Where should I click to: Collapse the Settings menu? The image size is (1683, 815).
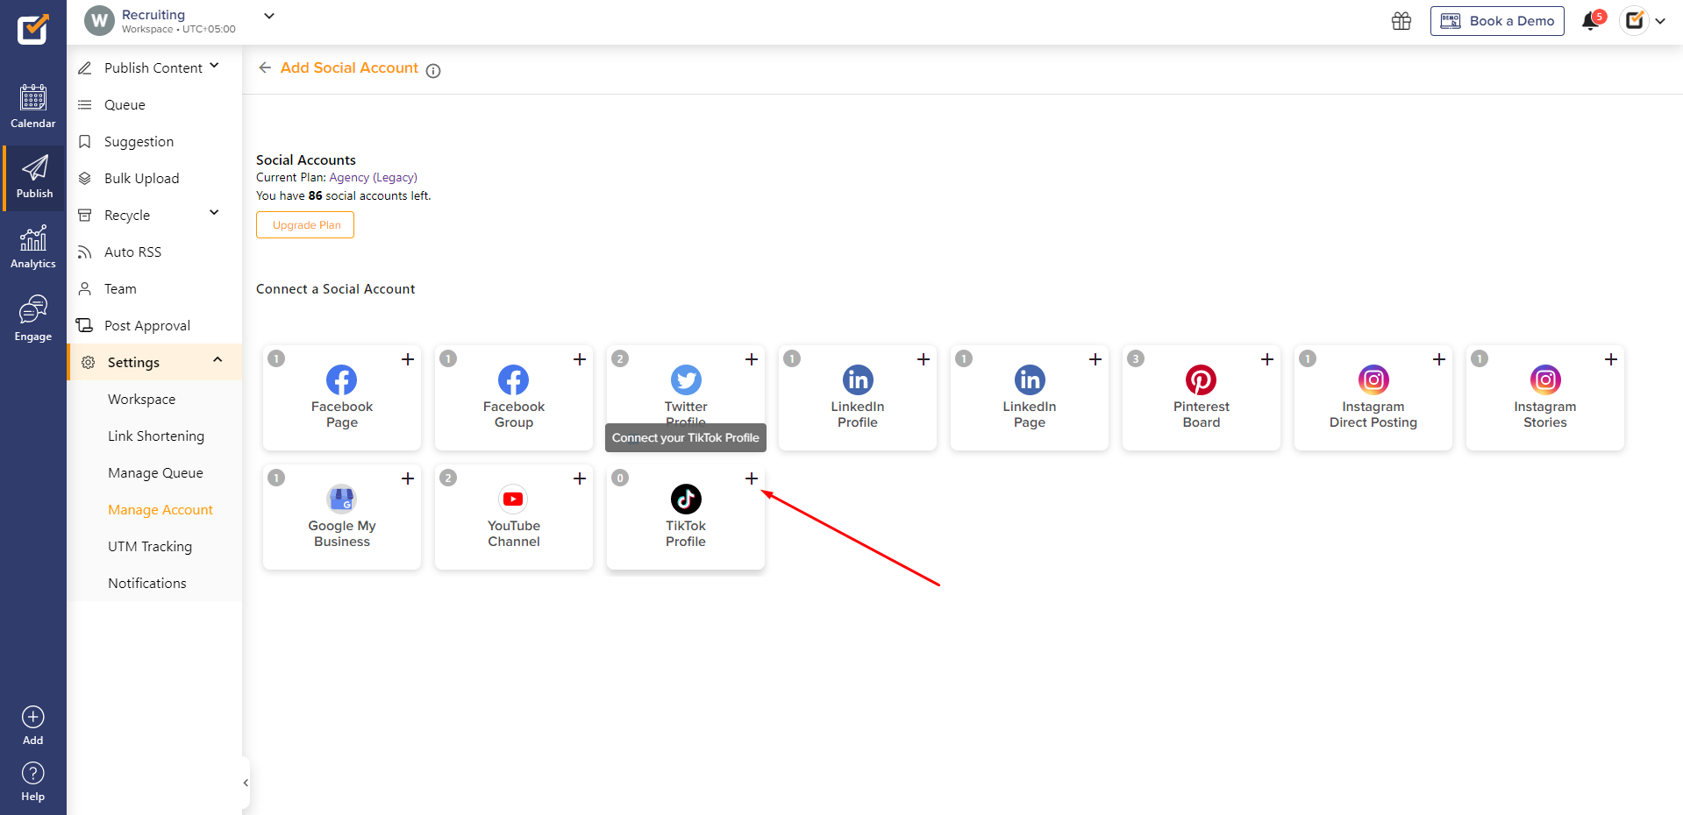[218, 360]
